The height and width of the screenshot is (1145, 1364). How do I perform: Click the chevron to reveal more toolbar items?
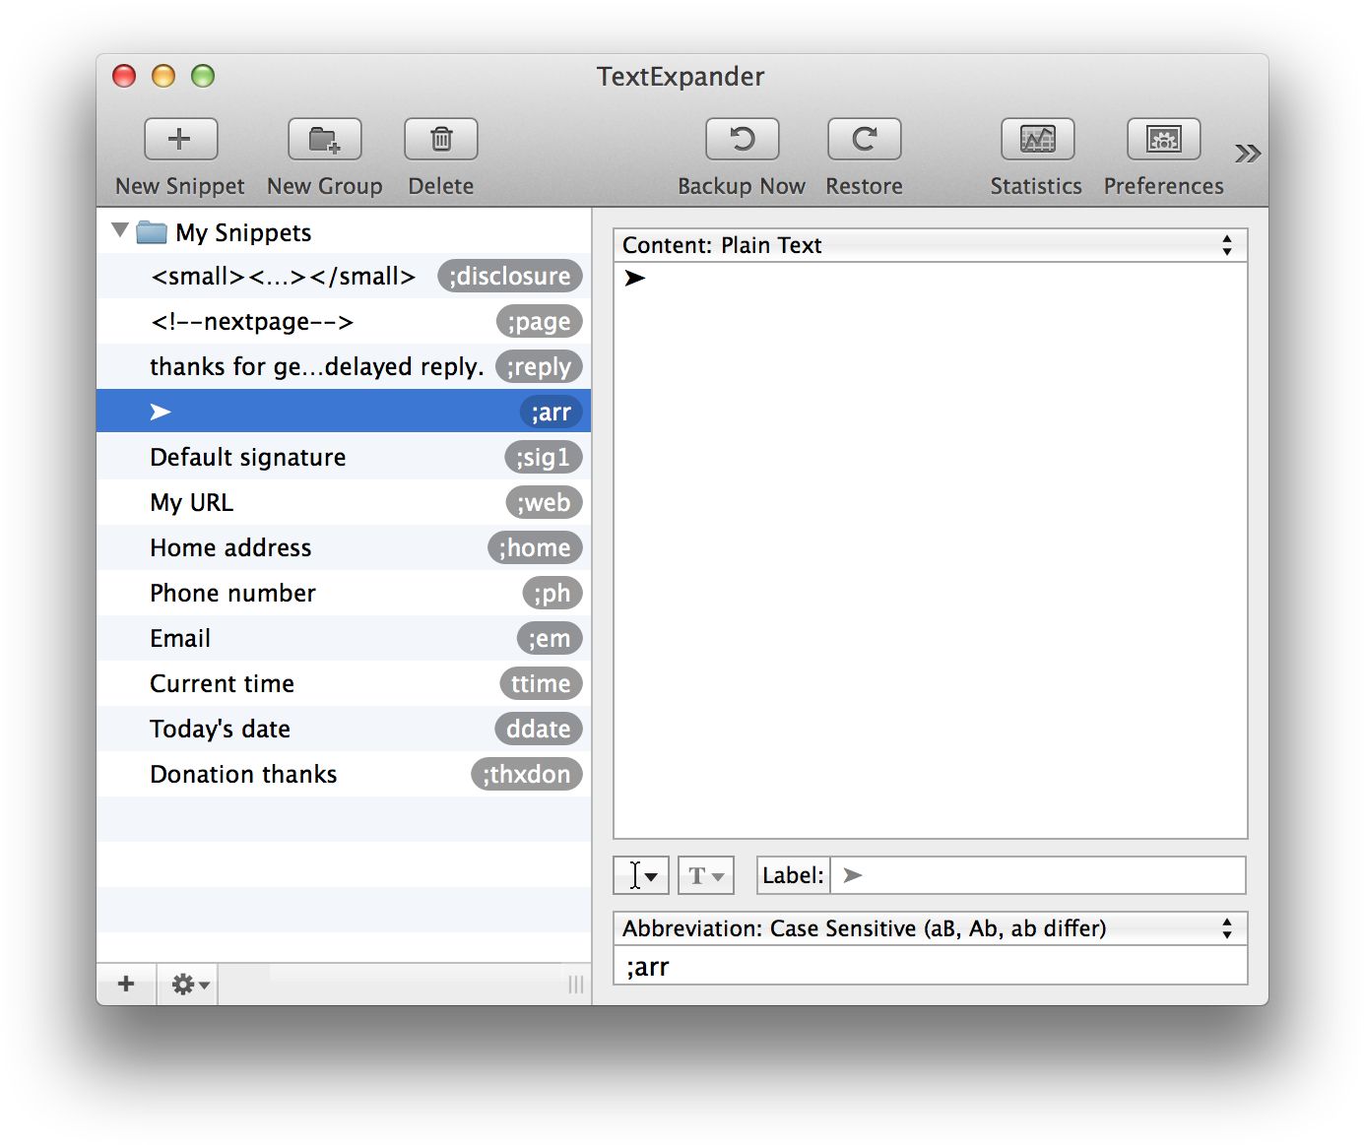[1247, 153]
